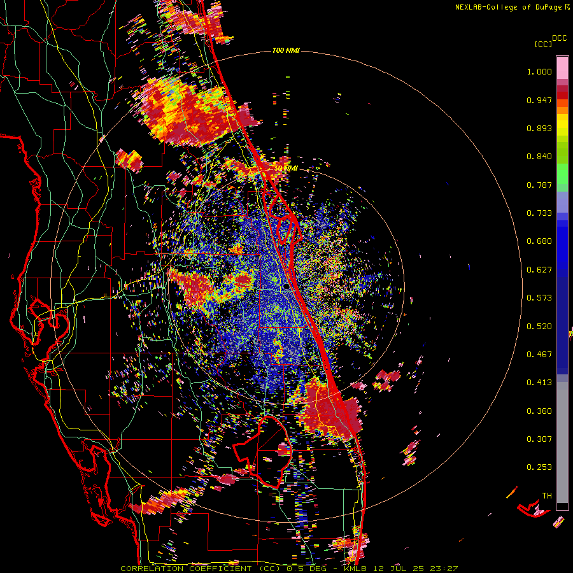Click the 0.360 color scale value

pyautogui.click(x=539, y=411)
